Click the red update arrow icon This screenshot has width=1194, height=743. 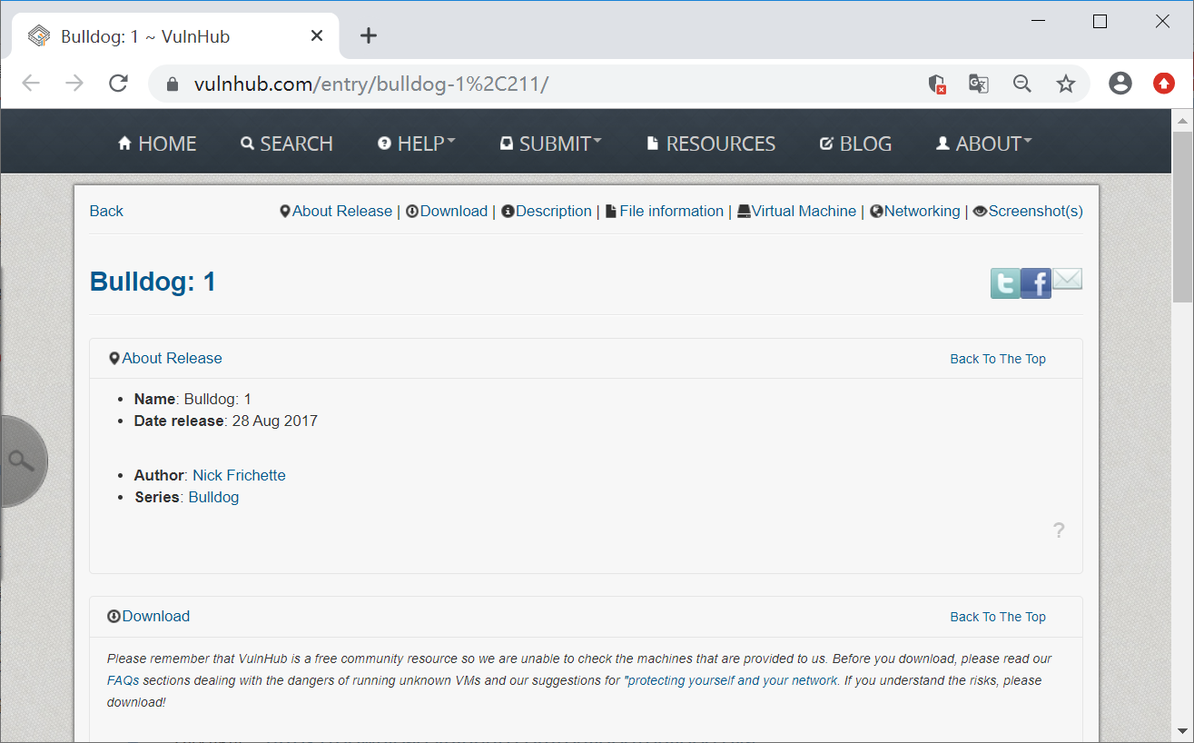coord(1164,84)
